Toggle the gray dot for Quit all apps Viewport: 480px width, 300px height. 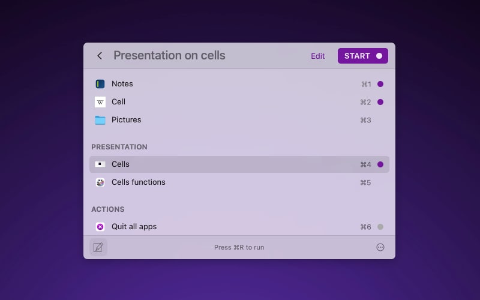(380, 227)
